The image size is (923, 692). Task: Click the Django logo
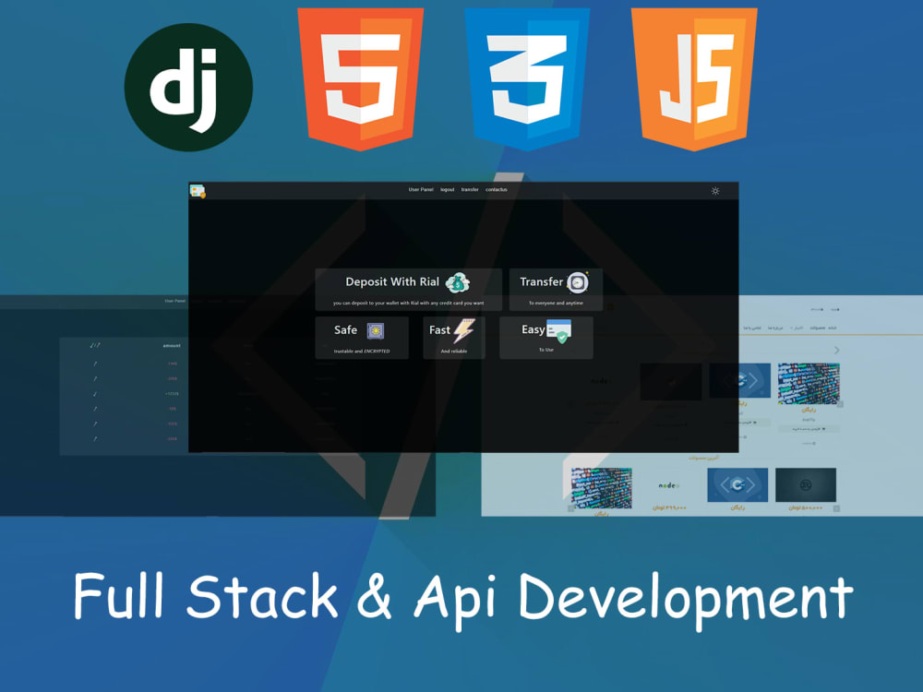(188, 87)
